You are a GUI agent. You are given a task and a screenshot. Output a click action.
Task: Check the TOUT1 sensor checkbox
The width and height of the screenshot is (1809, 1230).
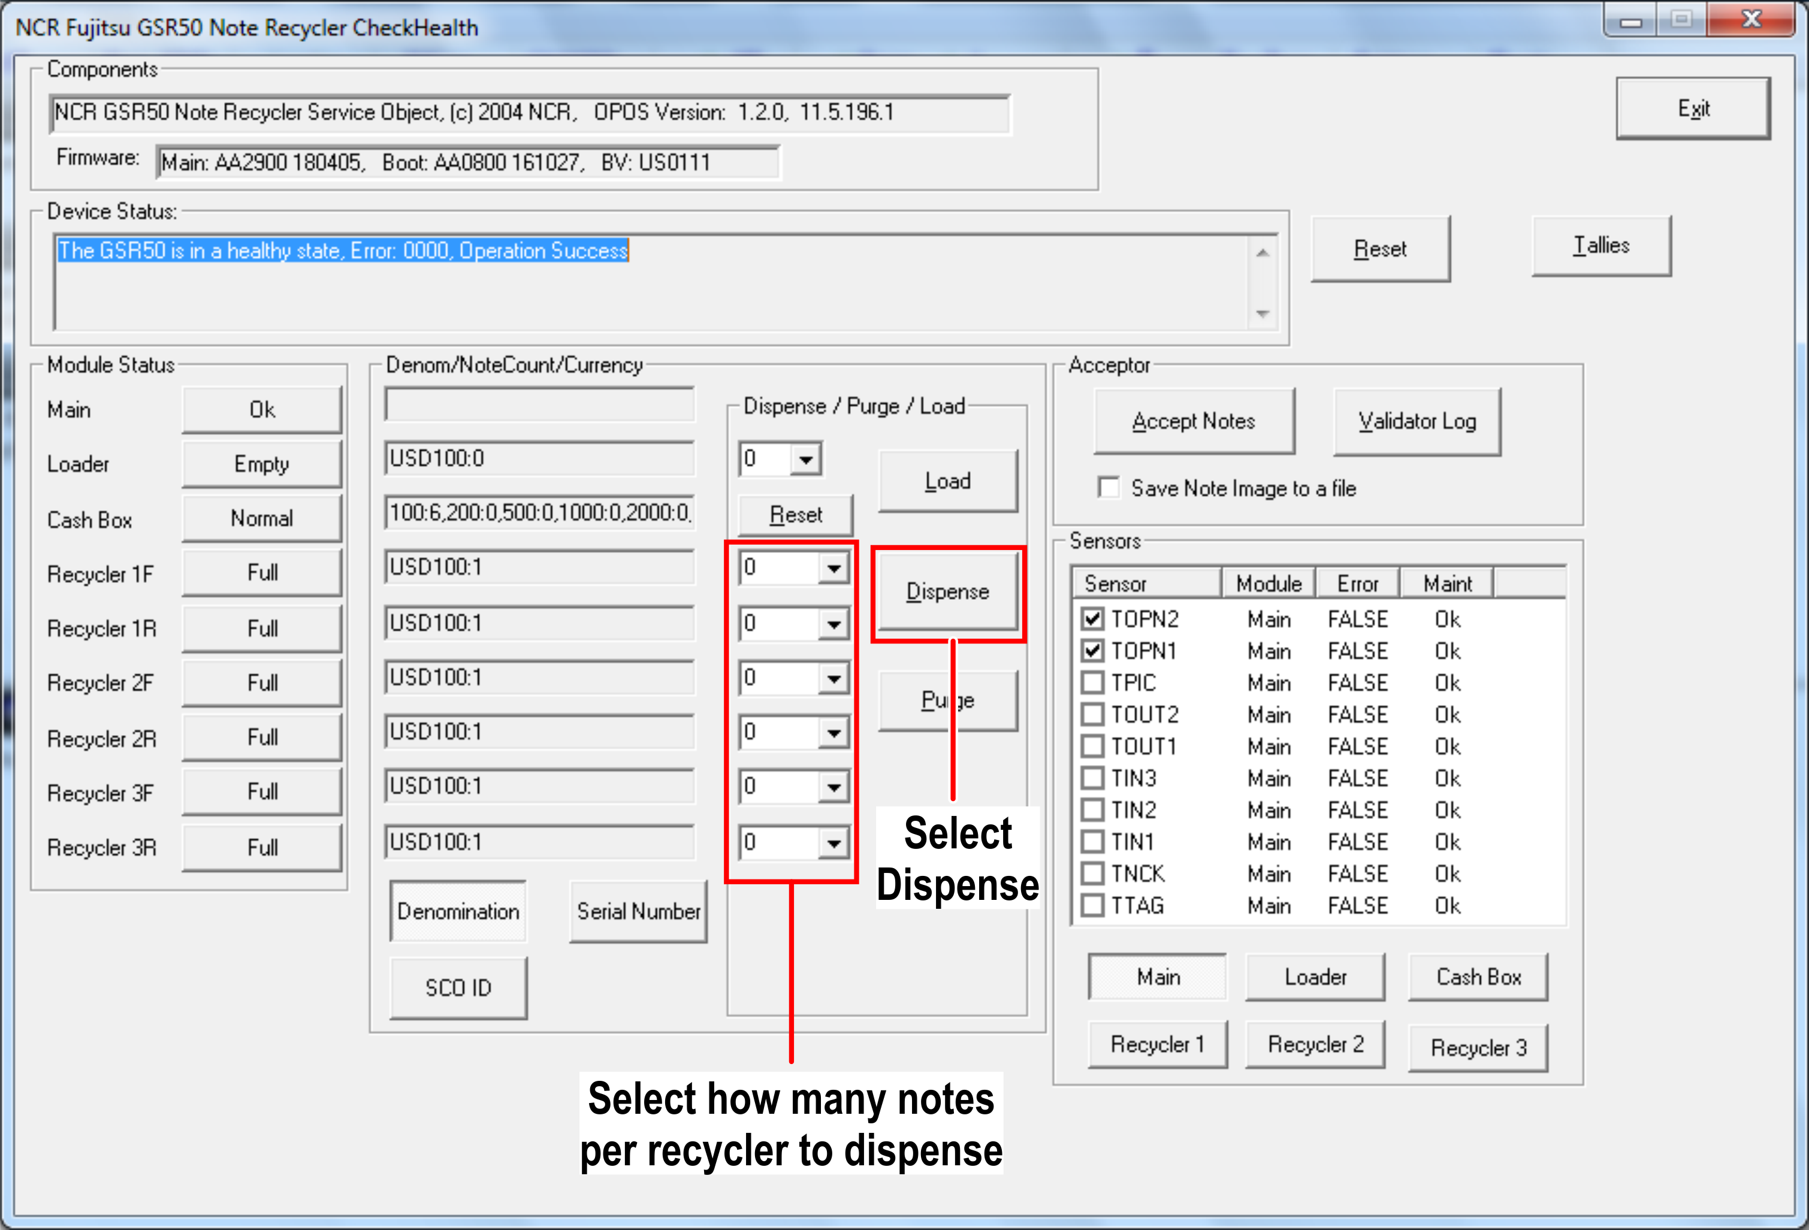(x=1093, y=747)
